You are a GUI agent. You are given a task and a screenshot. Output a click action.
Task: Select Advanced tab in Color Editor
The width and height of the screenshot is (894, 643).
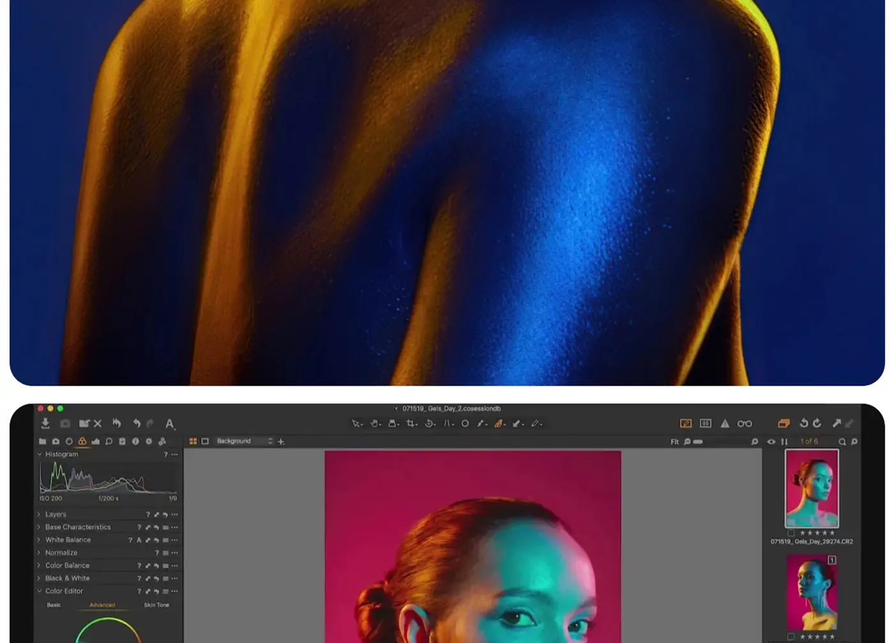[102, 605]
